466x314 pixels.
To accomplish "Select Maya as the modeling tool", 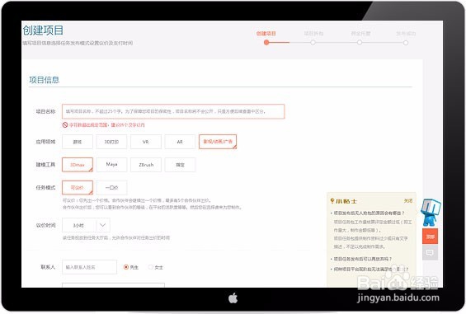I will click(111, 165).
